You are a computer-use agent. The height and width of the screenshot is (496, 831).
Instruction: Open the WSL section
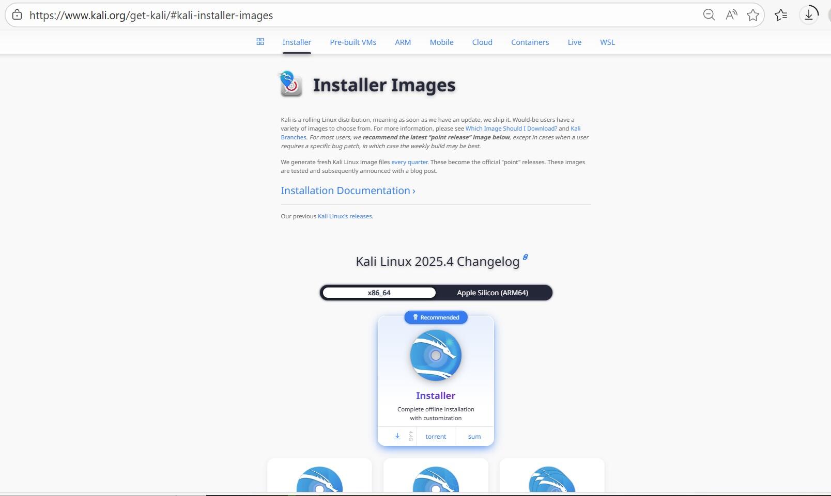pos(607,42)
